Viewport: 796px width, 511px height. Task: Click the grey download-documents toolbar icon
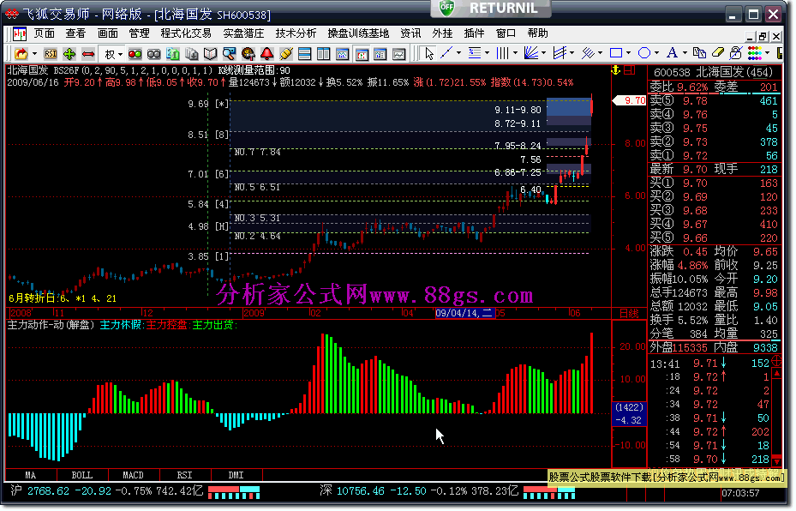(191, 53)
